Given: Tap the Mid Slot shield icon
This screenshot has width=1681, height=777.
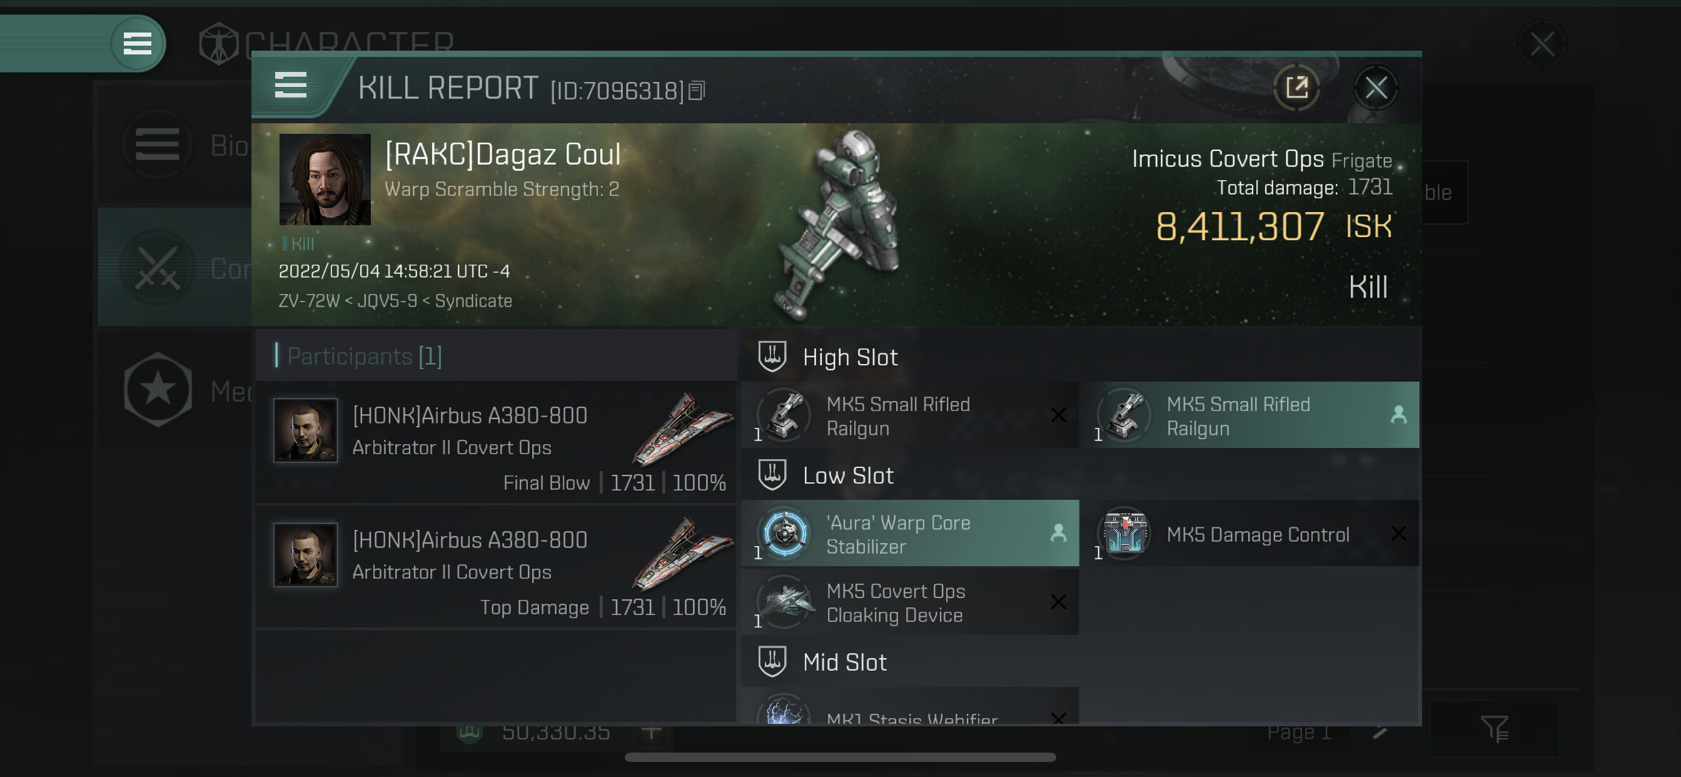Looking at the screenshot, I should (x=772, y=661).
